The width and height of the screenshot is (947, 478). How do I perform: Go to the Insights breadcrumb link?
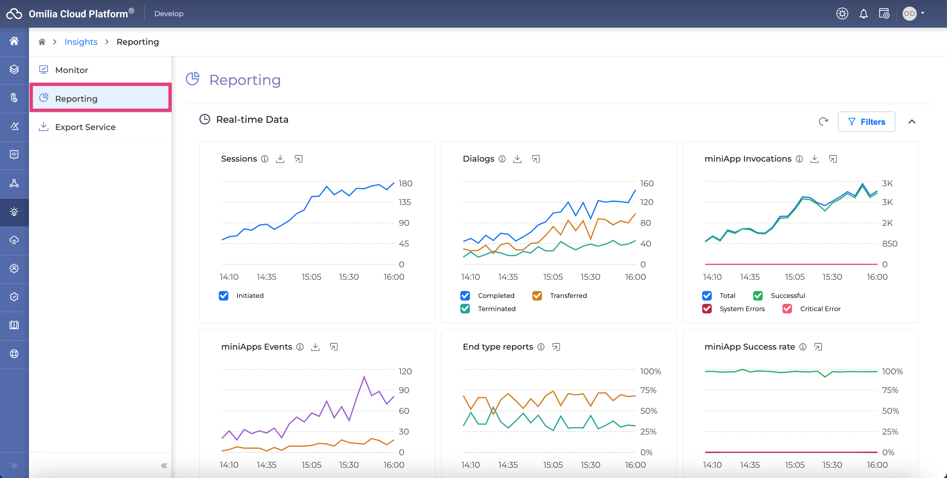[x=81, y=42]
